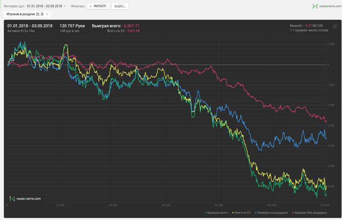
Task: Click the chart header date 01.01.2018 - 03.09.2018
Action: tap(30, 26)
